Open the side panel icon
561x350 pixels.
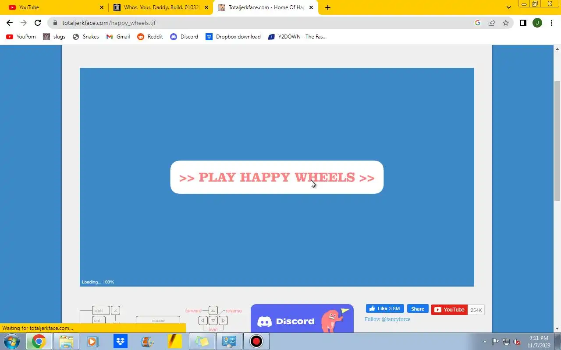[523, 23]
